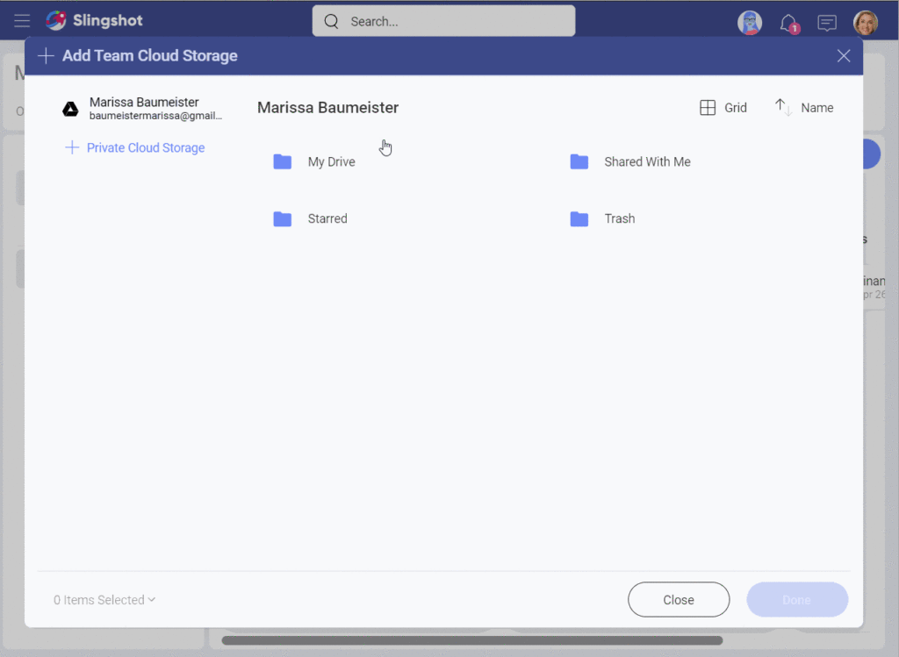
Task: Select the Trash label
Action: click(619, 218)
